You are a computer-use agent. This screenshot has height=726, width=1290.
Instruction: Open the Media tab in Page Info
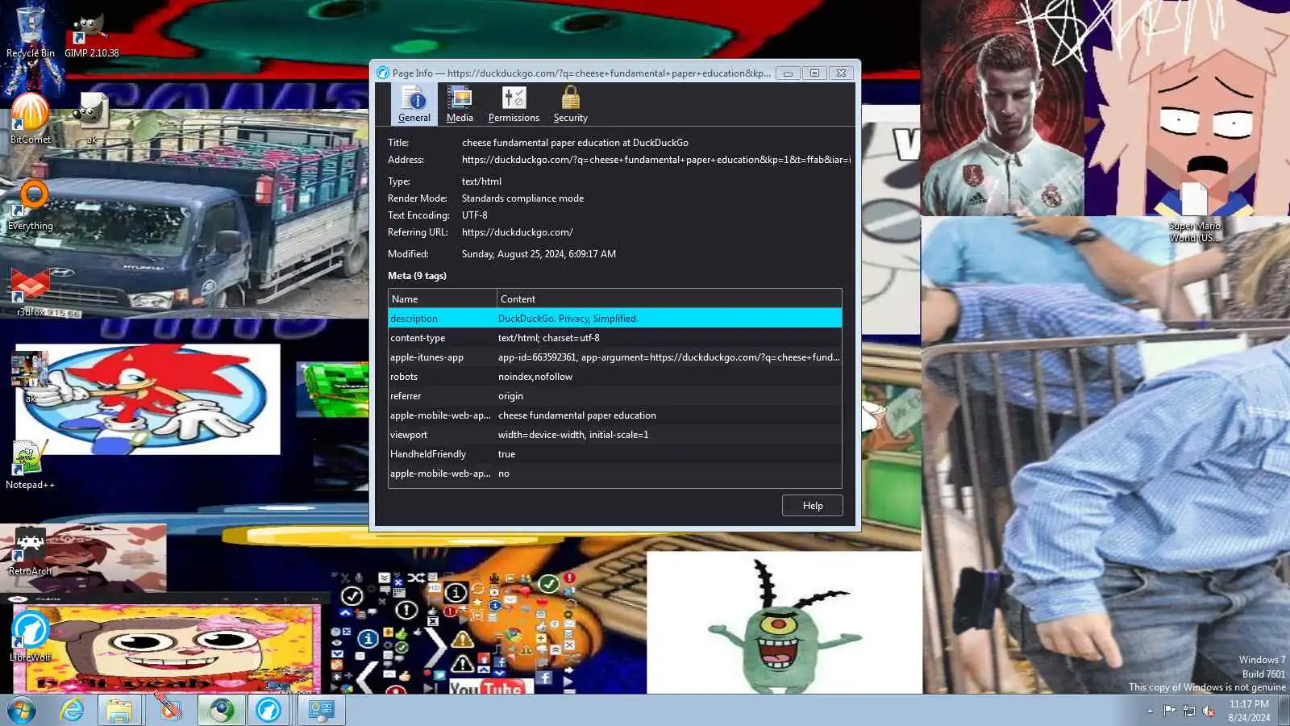tap(460, 105)
